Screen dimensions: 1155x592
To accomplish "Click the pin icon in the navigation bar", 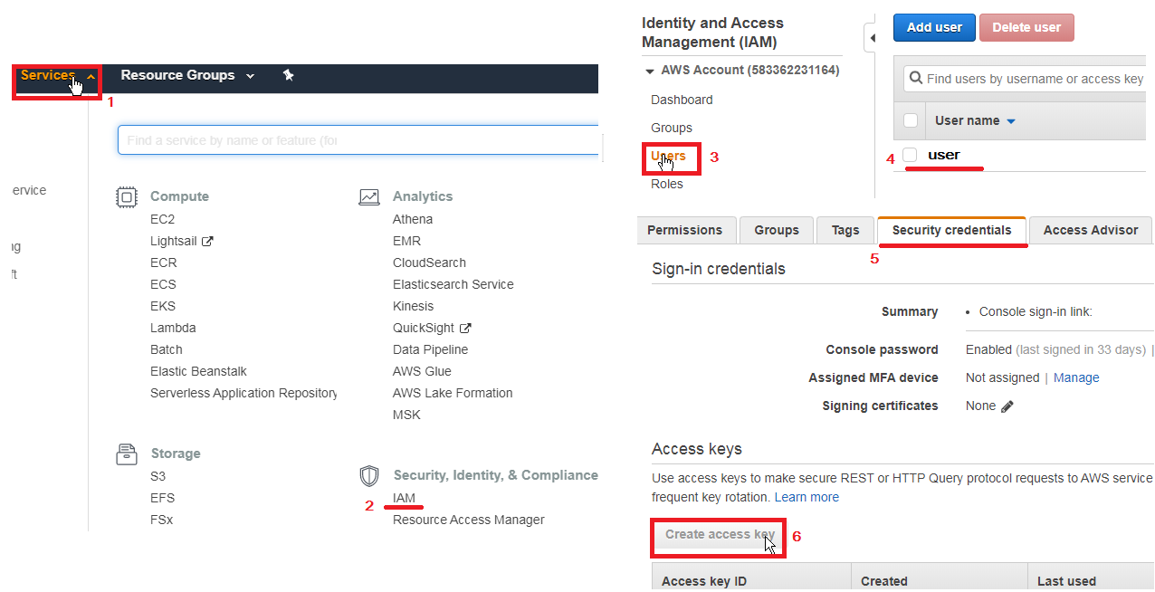I will pos(288,75).
